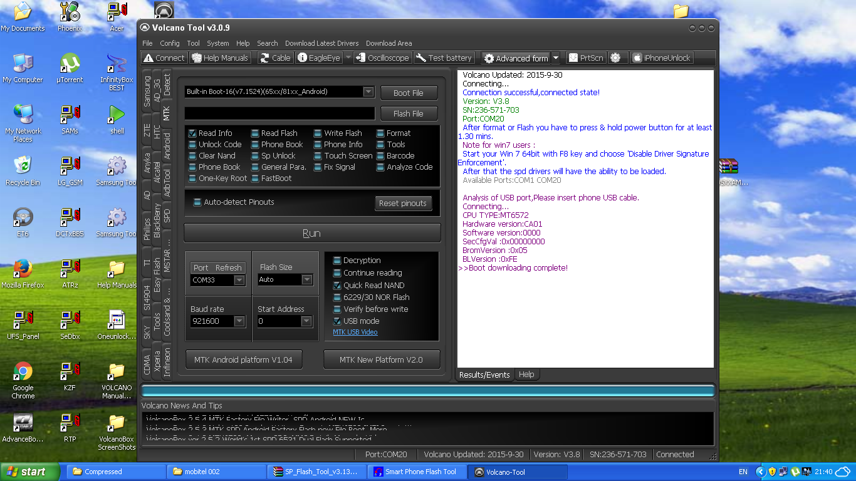
Task: Launch the Oscilloscope tool
Action: point(382,58)
